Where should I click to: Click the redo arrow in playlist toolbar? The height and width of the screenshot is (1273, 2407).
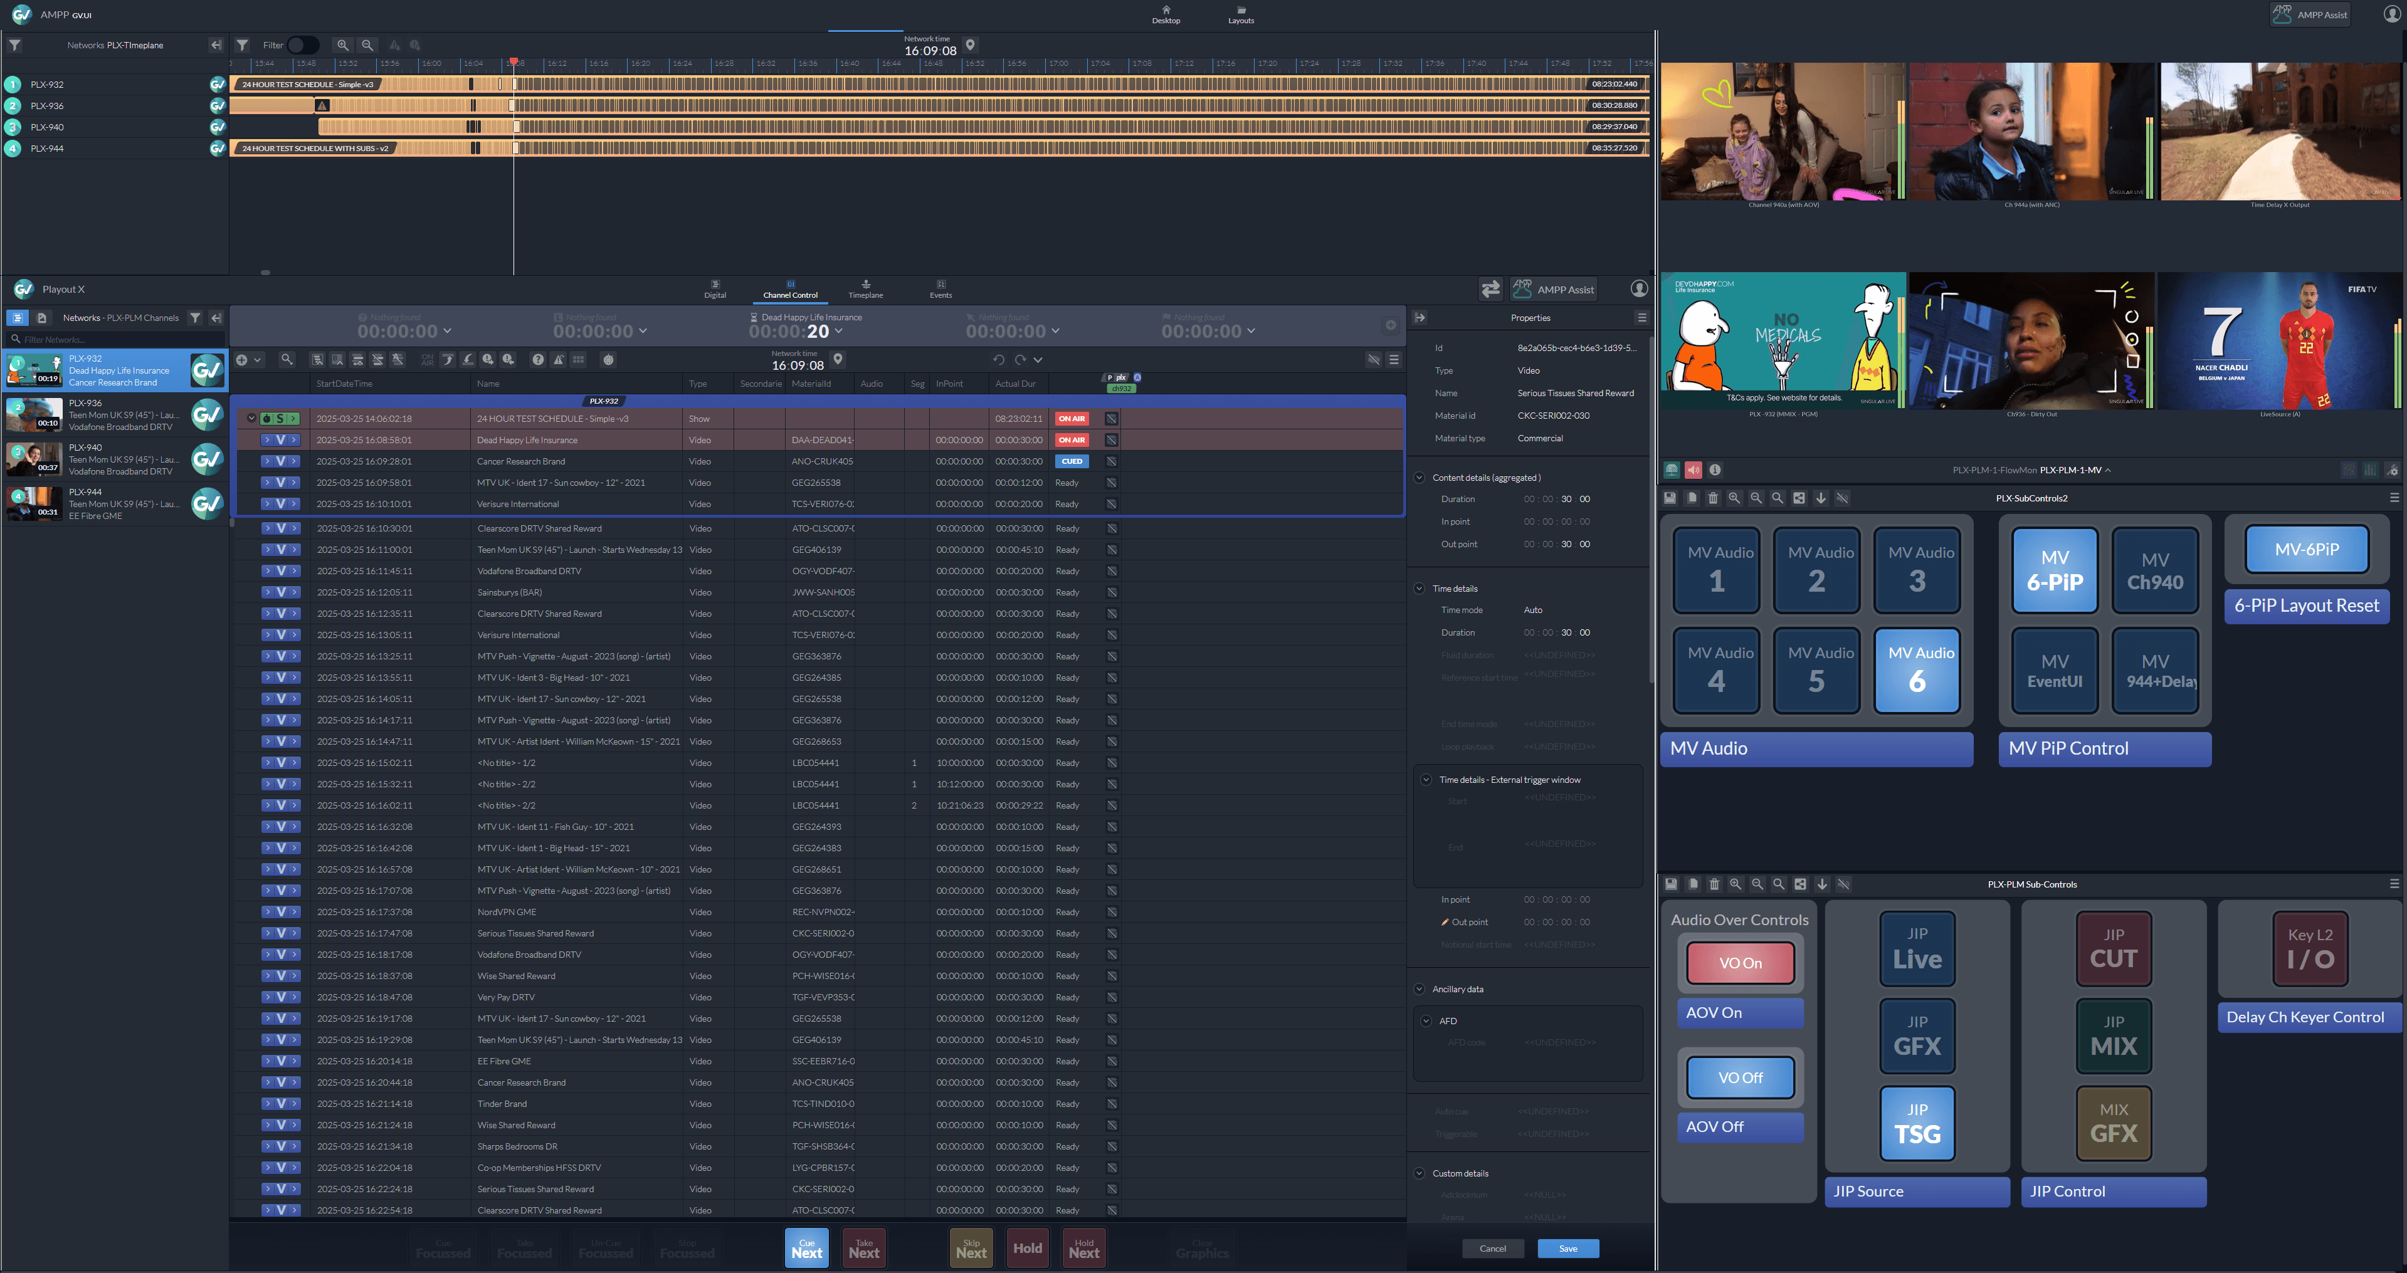[1020, 360]
